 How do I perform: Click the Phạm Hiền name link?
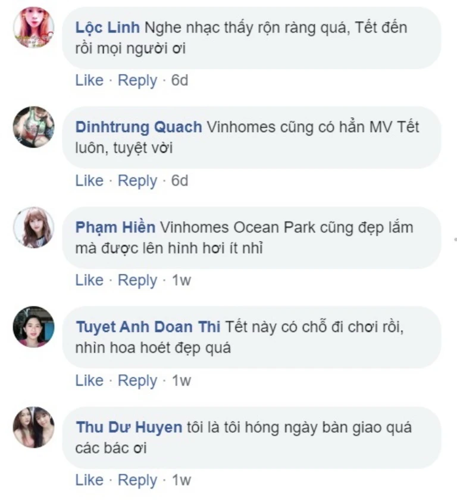coord(115,227)
